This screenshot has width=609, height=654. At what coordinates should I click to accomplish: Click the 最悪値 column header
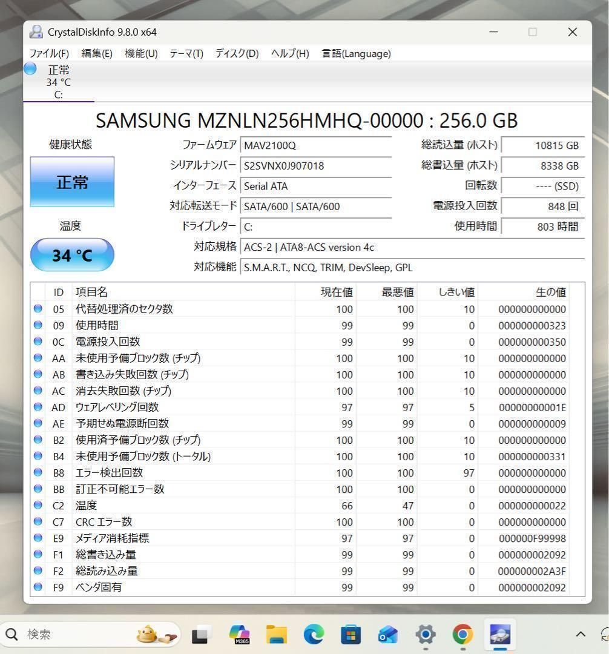[386, 292]
